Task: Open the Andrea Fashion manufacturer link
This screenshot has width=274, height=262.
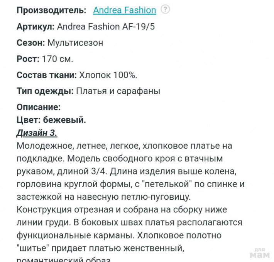Action: coord(124,10)
